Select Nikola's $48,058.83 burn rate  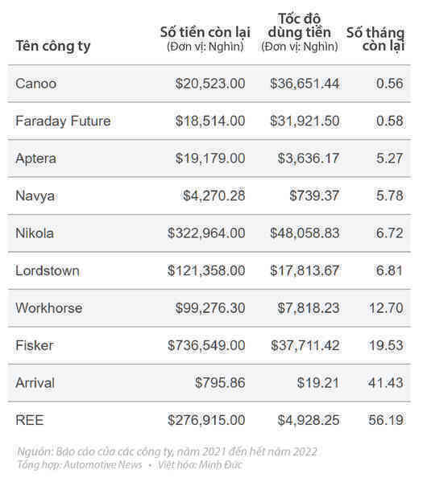point(305,233)
